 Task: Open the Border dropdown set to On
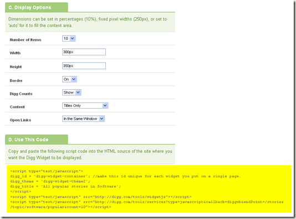pos(69,79)
